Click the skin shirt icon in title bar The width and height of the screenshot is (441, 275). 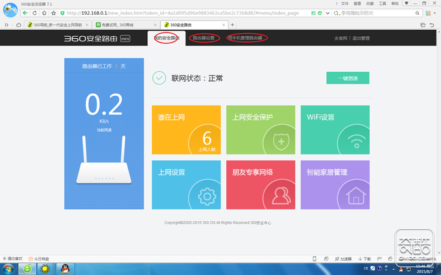(x=407, y=3)
